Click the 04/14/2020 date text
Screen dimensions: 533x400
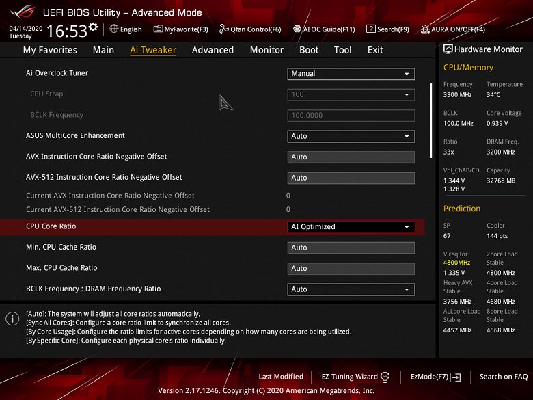pyautogui.click(x=26, y=29)
